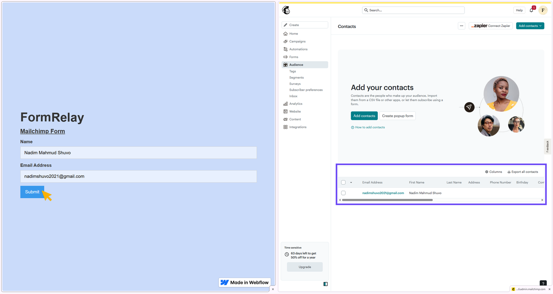553x294 pixels.
Task: Open Tags under Audience
Action: click(x=293, y=71)
